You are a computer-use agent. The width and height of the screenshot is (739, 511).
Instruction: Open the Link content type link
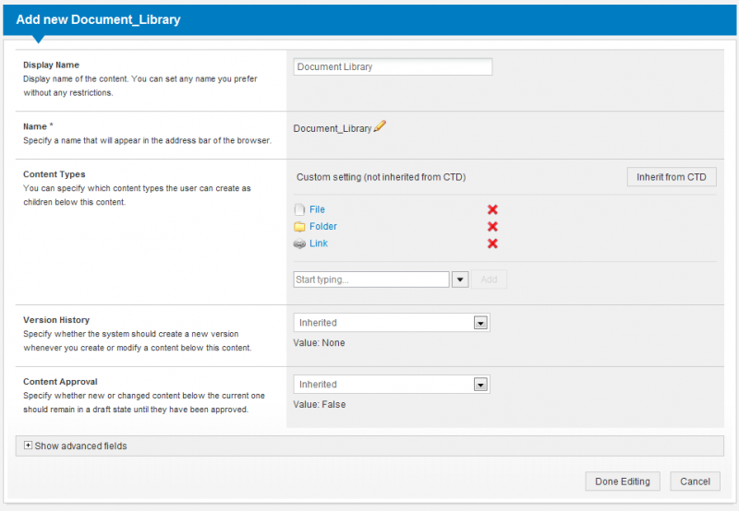pyautogui.click(x=319, y=244)
